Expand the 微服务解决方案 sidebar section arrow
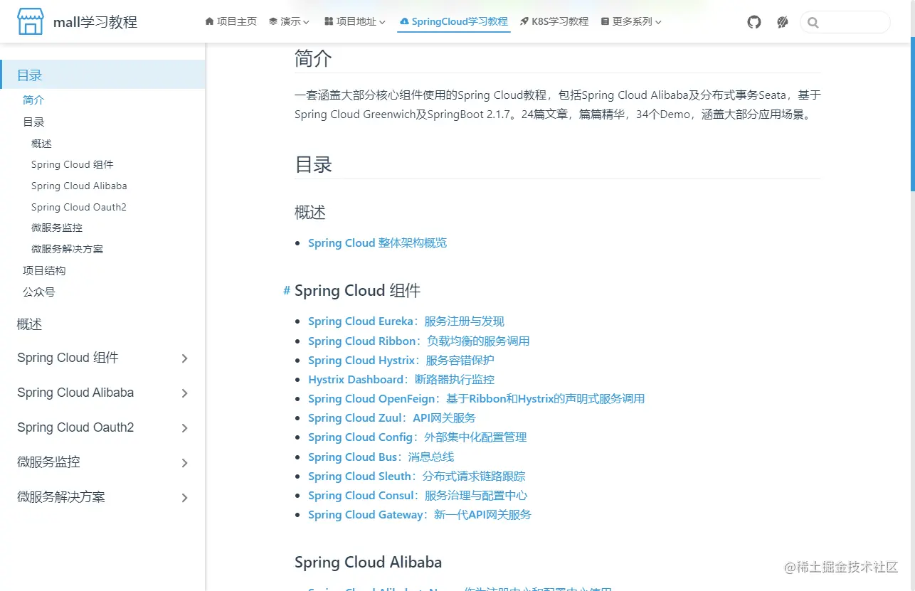This screenshot has height=591, width=915. click(x=184, y=498)
